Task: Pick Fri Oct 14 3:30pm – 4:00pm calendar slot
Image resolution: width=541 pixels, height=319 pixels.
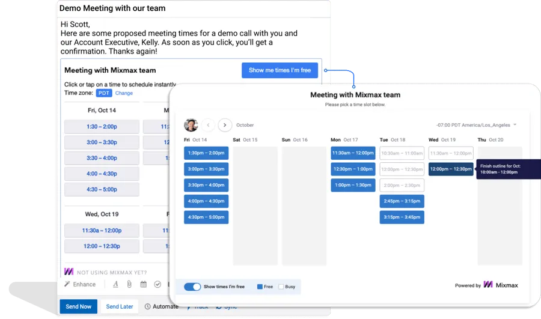Action: coord(206,185)
